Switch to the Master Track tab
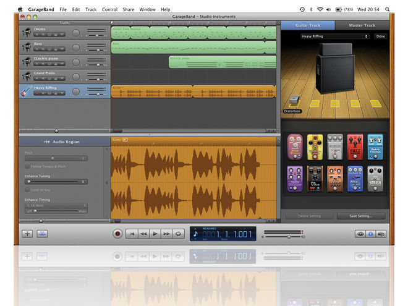 362,25
